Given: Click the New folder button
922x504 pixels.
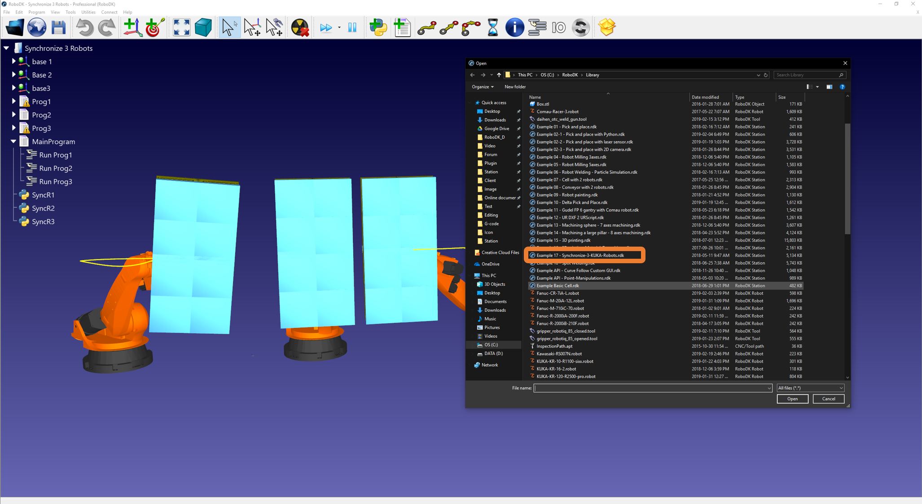Looking at the screenshot, I should [515, 87].
